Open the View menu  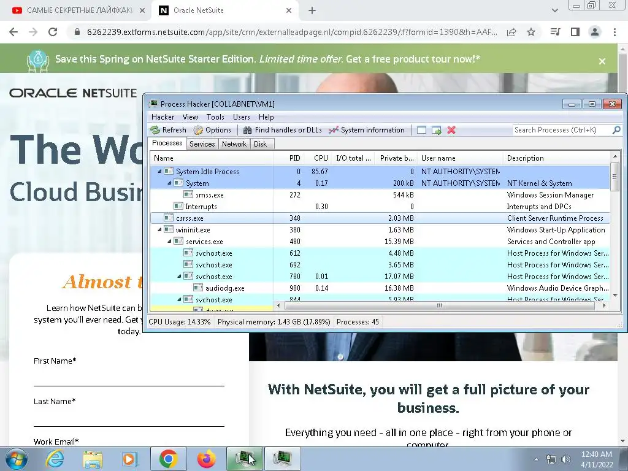pyautogui.click(x=190, y=117)
